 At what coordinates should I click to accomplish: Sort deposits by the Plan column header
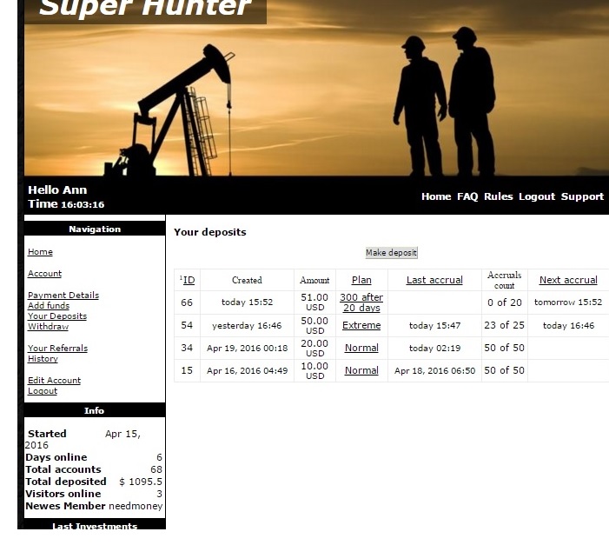pyautogui.click(x=361, y=280)
